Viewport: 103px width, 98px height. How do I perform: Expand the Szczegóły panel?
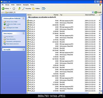(23, 49)
